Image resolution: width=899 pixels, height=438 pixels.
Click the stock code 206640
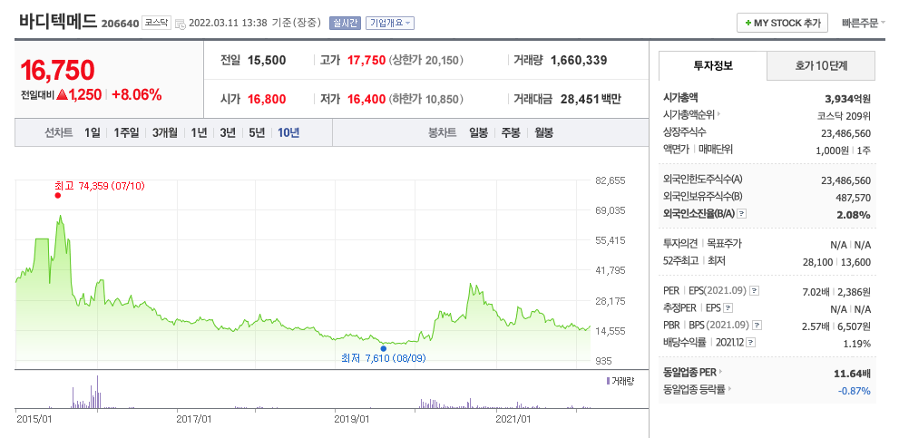coord(120,24)
